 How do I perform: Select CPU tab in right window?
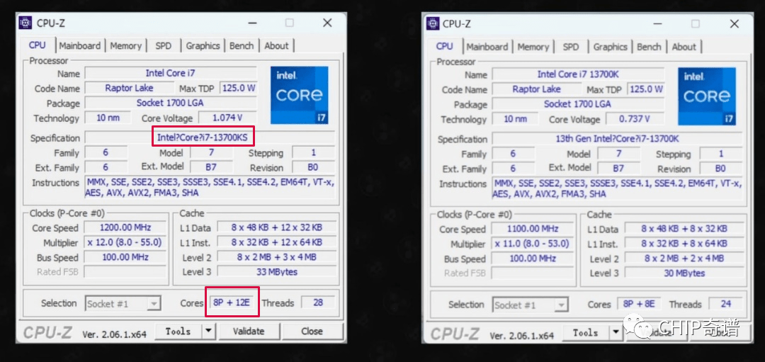pos(444,46)
